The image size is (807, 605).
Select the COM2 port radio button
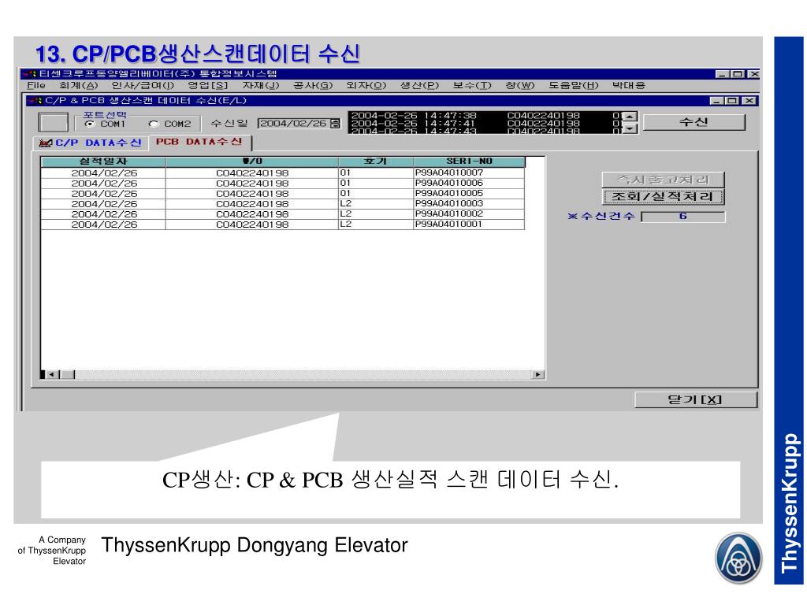point(154,124)
